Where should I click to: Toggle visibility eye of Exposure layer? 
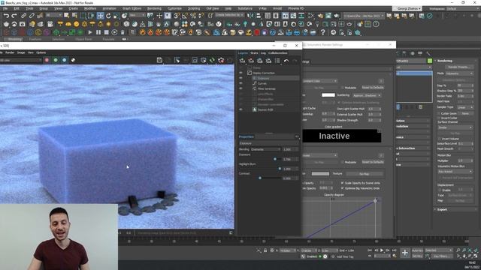pos(240,78)
